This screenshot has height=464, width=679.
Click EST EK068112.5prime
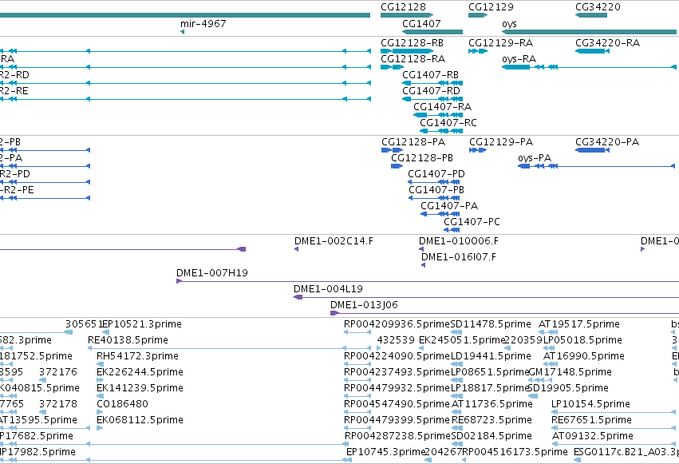pos(100,428)
